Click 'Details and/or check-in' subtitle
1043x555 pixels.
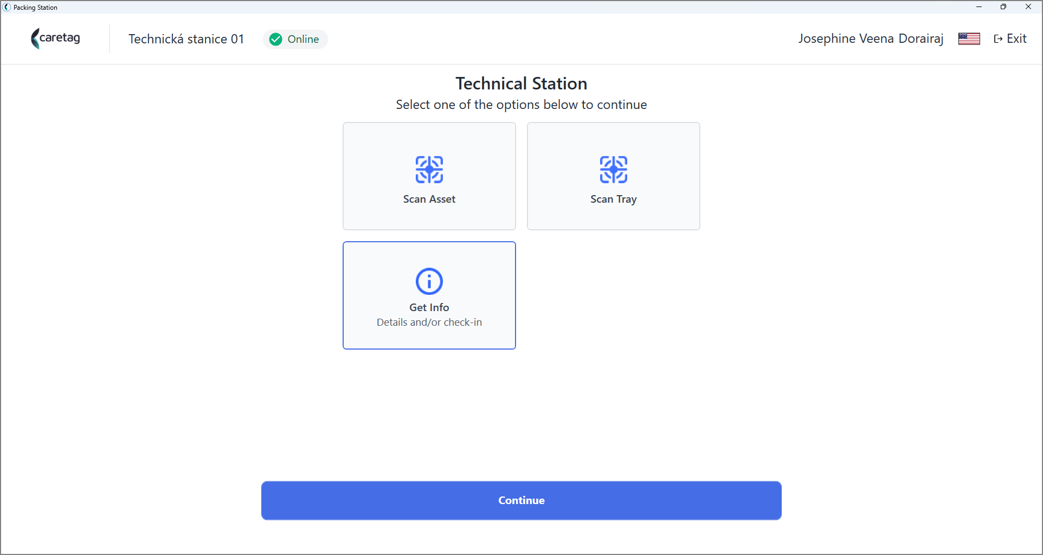429,322
